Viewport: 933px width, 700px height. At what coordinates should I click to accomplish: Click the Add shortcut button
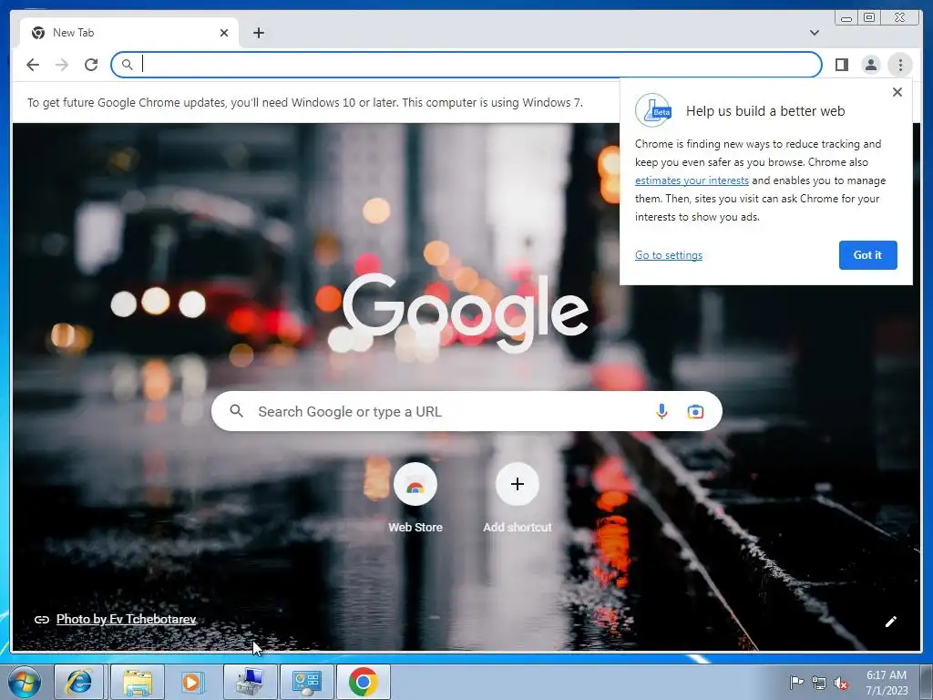[518, 498]
